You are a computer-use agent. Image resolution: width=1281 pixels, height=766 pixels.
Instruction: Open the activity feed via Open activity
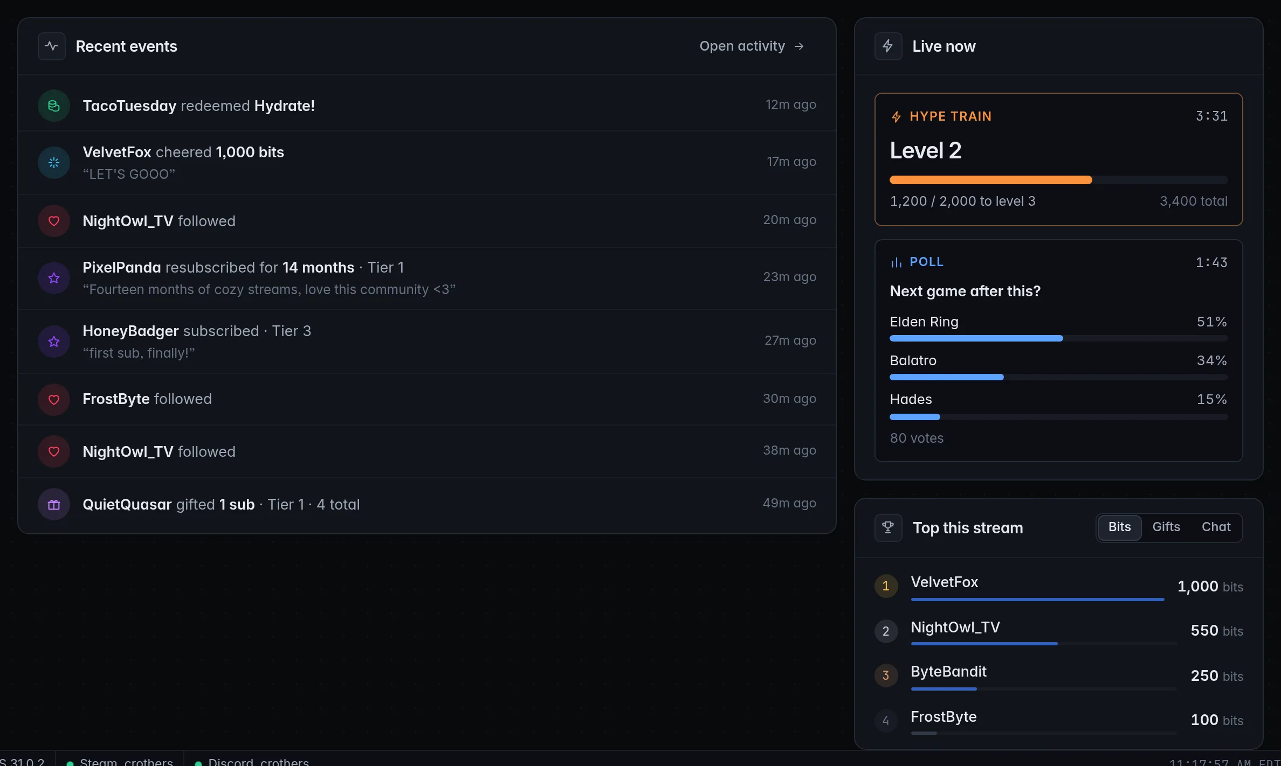point(752,46)
